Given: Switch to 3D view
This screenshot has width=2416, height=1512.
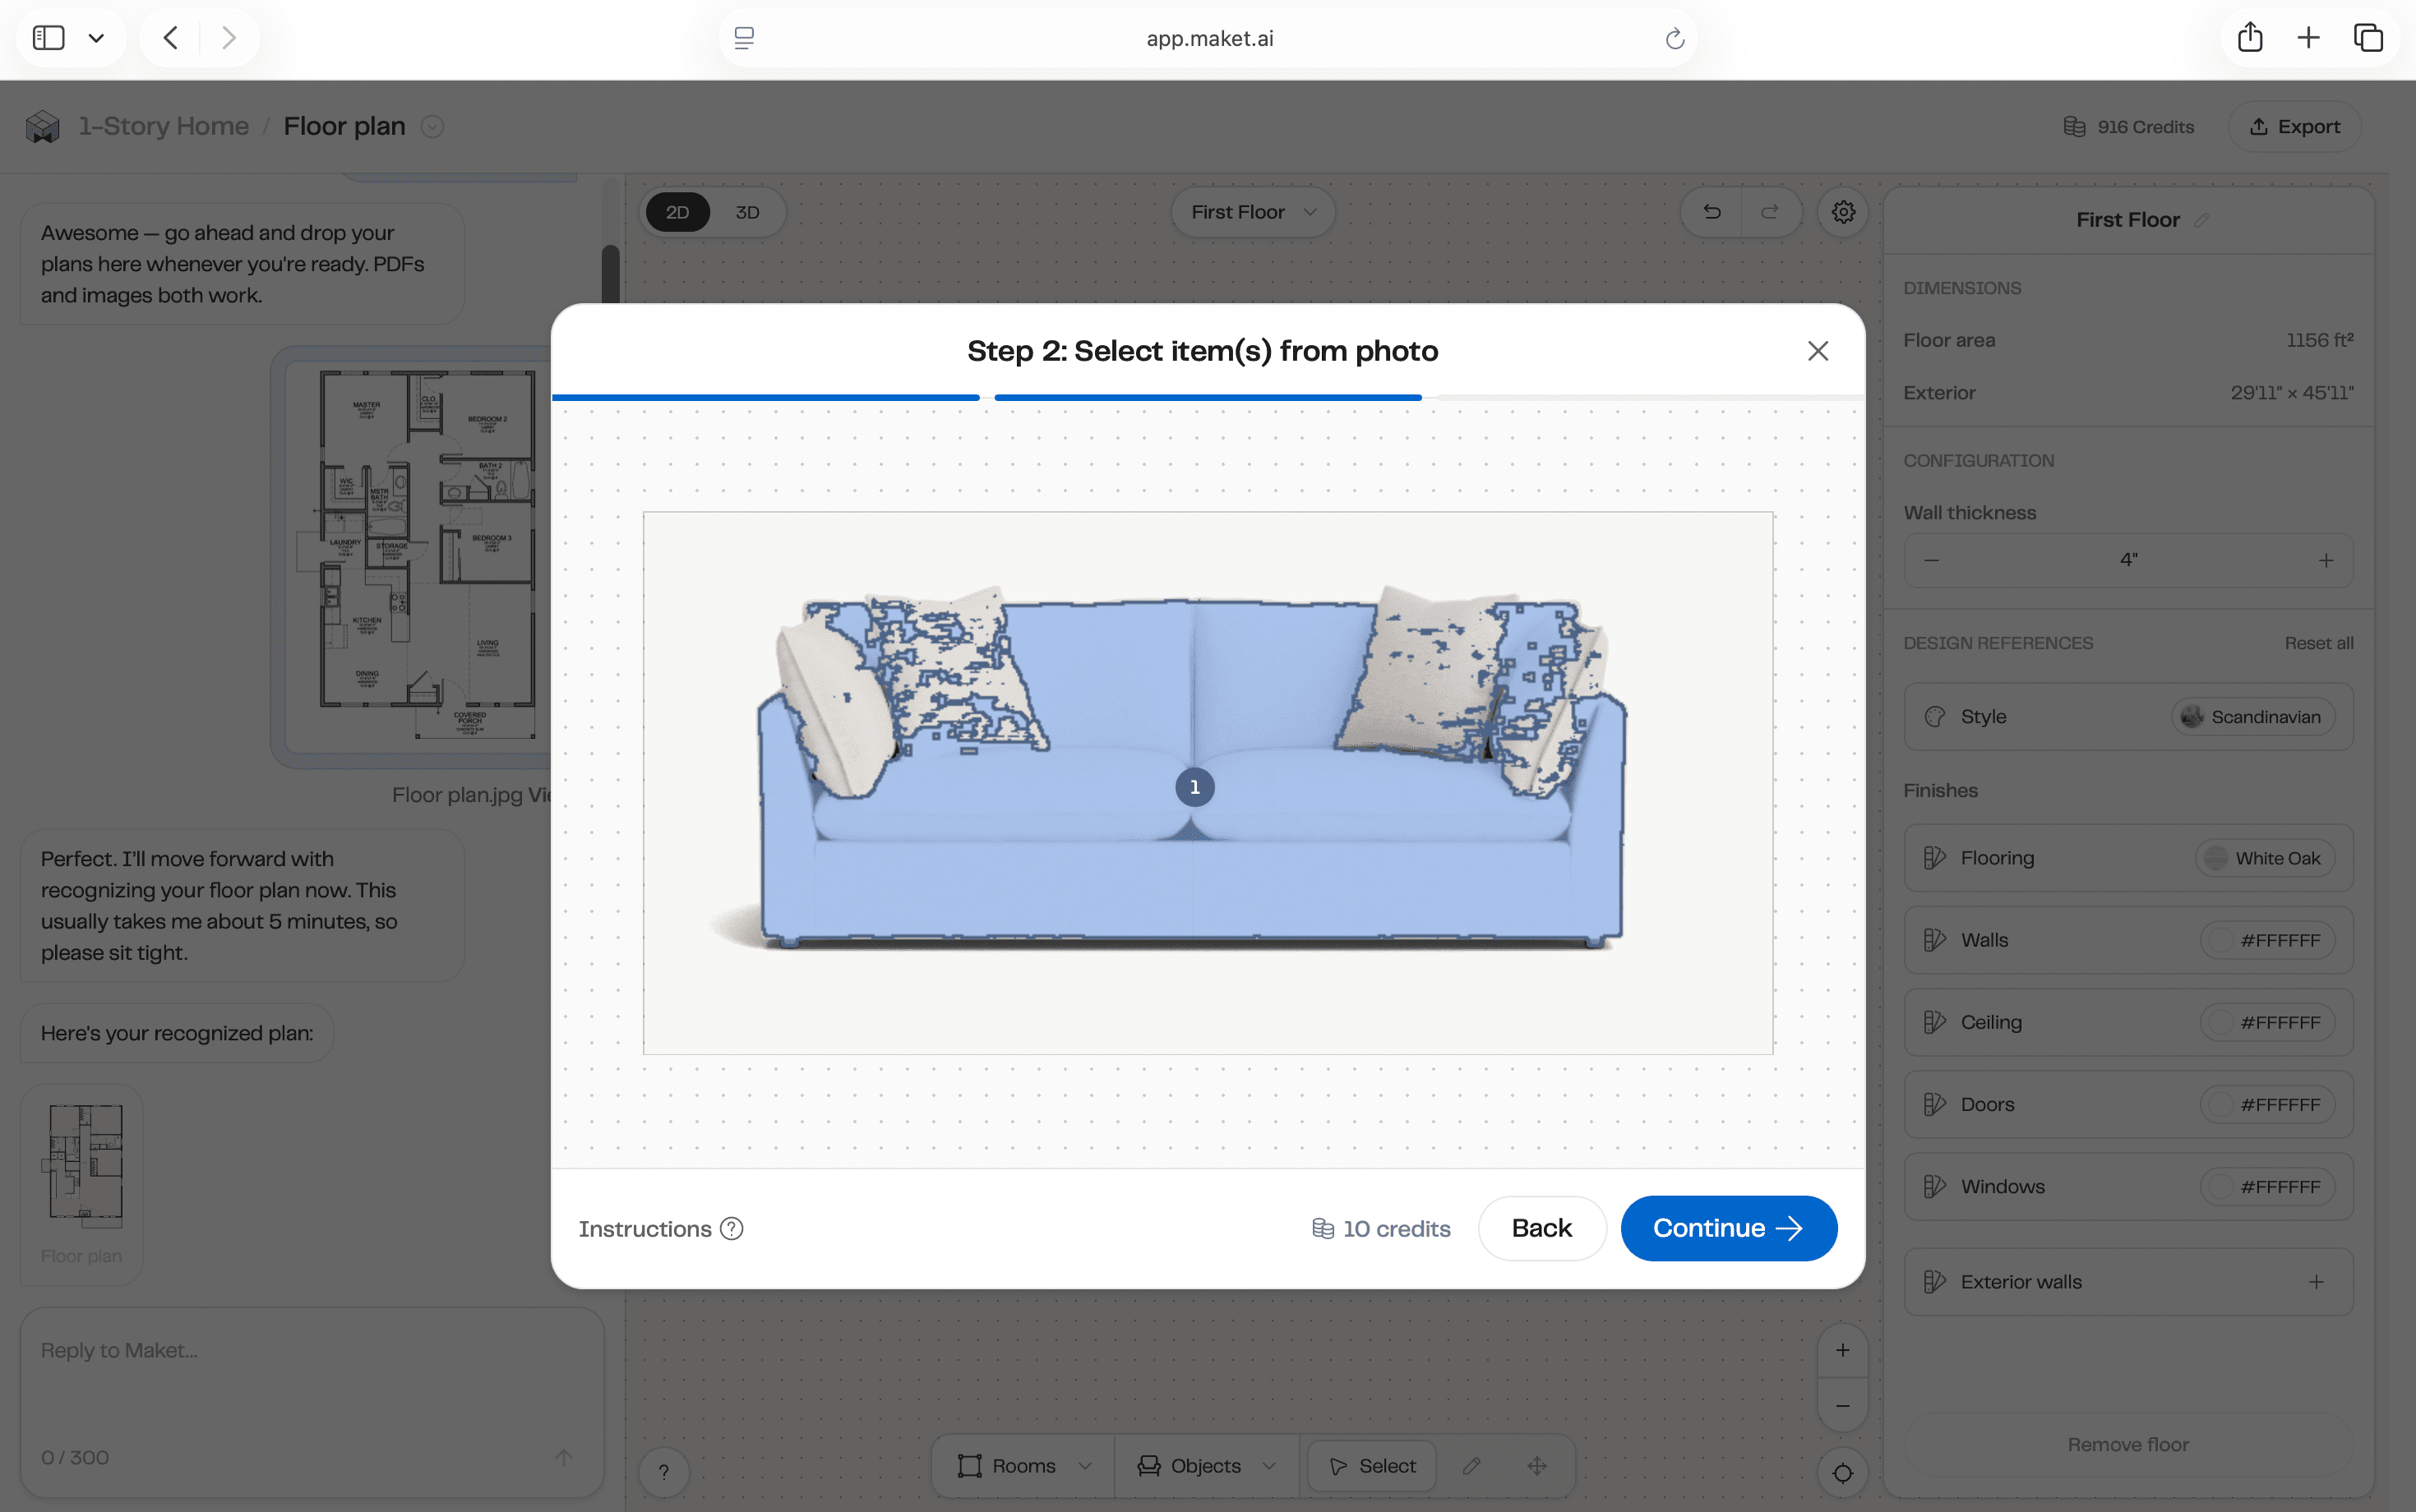Looking at the screenshot, I should pyautogui.click(x=747, y=212).
